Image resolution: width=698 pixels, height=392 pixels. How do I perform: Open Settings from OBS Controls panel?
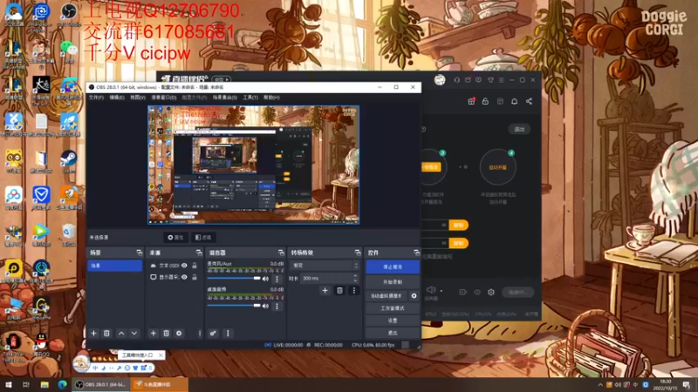393,321
